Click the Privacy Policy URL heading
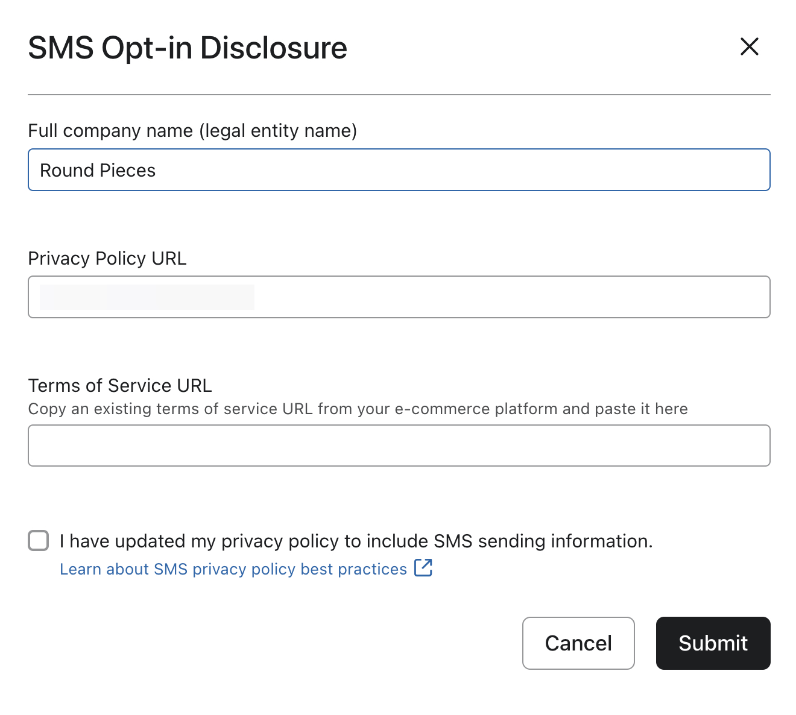The height and width of the screenshot is (715, 796). (x=107, y=258)
